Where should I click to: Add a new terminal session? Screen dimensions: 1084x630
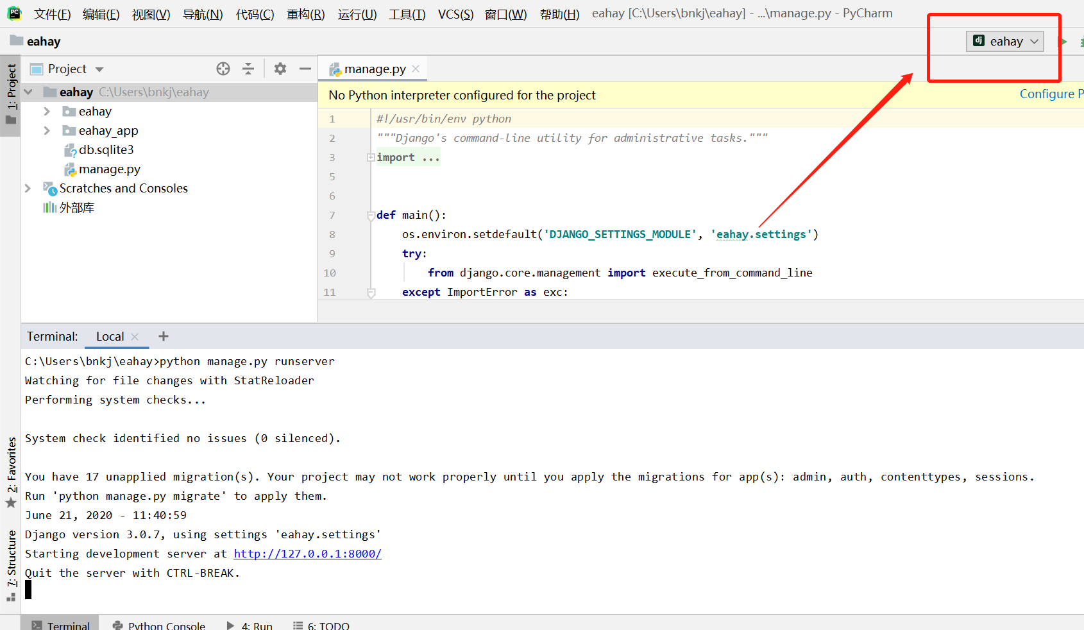coord(164,336)
